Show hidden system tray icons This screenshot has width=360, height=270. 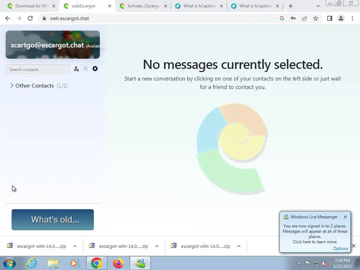299,263
